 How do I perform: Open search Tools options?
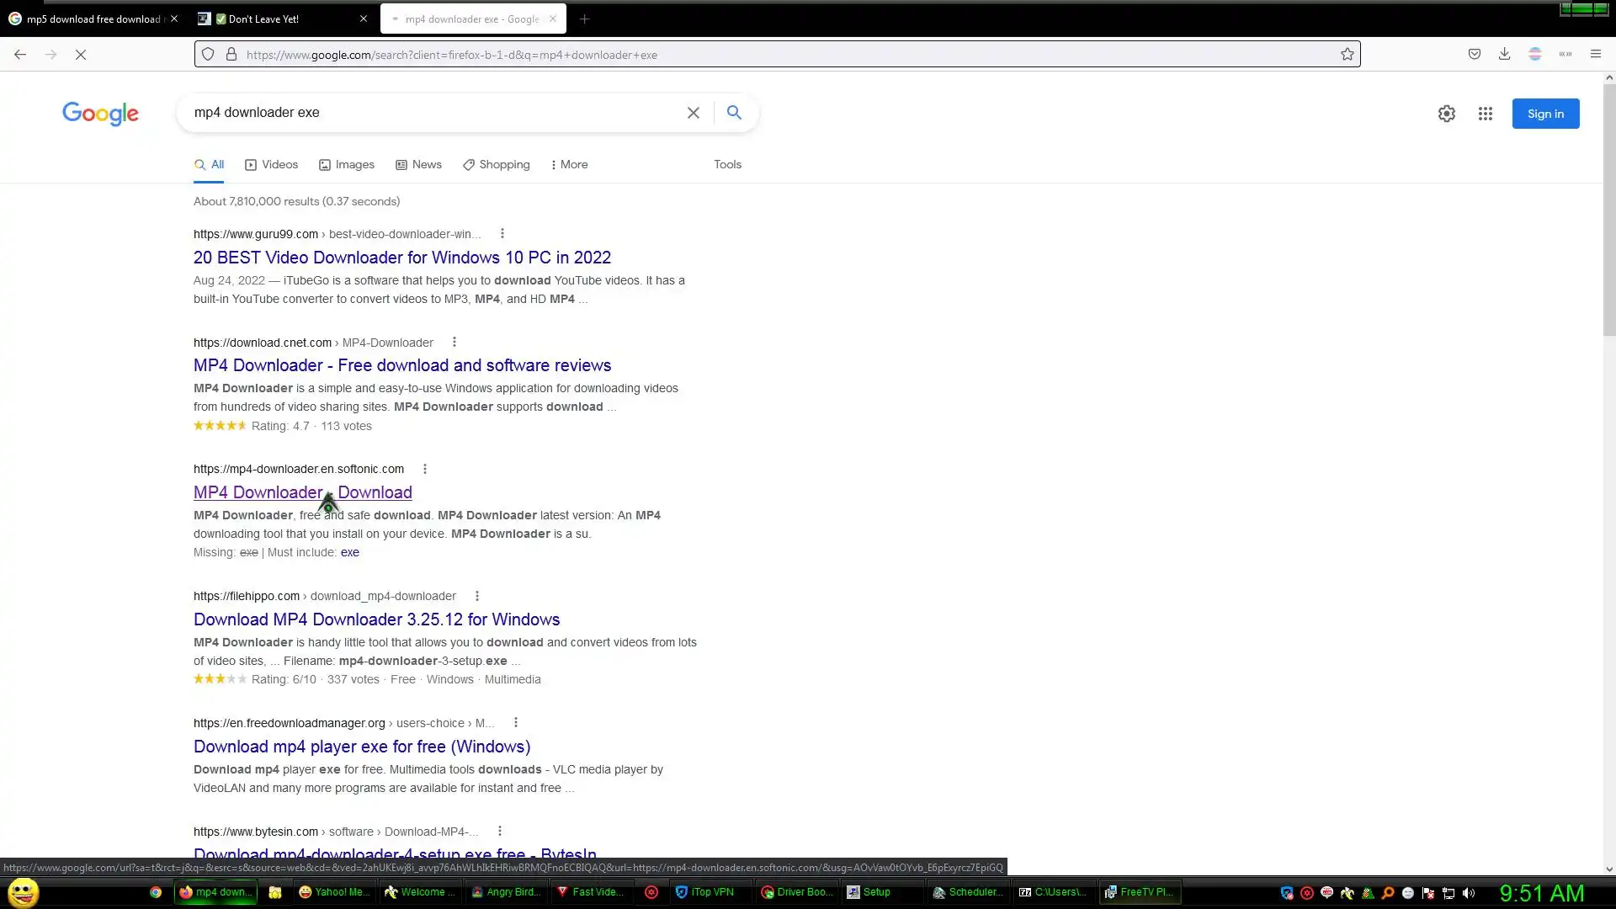727,165
